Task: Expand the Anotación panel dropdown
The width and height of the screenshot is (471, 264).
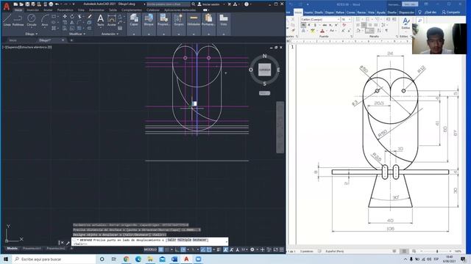Action: [x=110, y=34]
